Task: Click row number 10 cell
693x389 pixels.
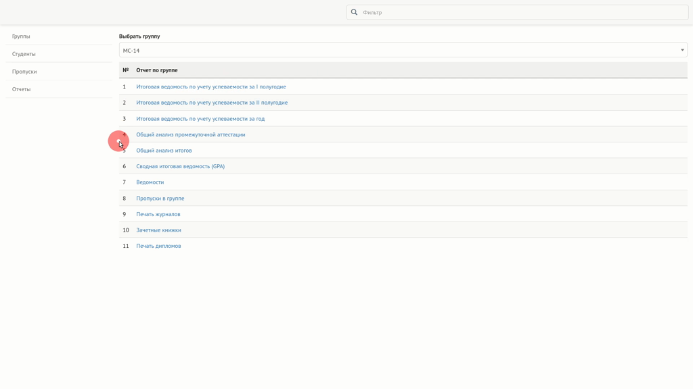Action: (126, 230)
